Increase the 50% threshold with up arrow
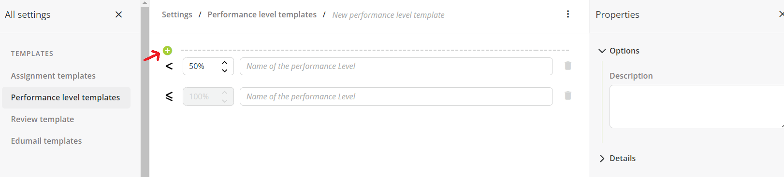Screen dimensions: 784x177 coord(225,63)
